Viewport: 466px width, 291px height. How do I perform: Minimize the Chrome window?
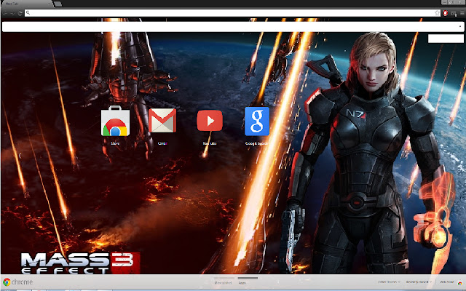click(x=444, y=2)
